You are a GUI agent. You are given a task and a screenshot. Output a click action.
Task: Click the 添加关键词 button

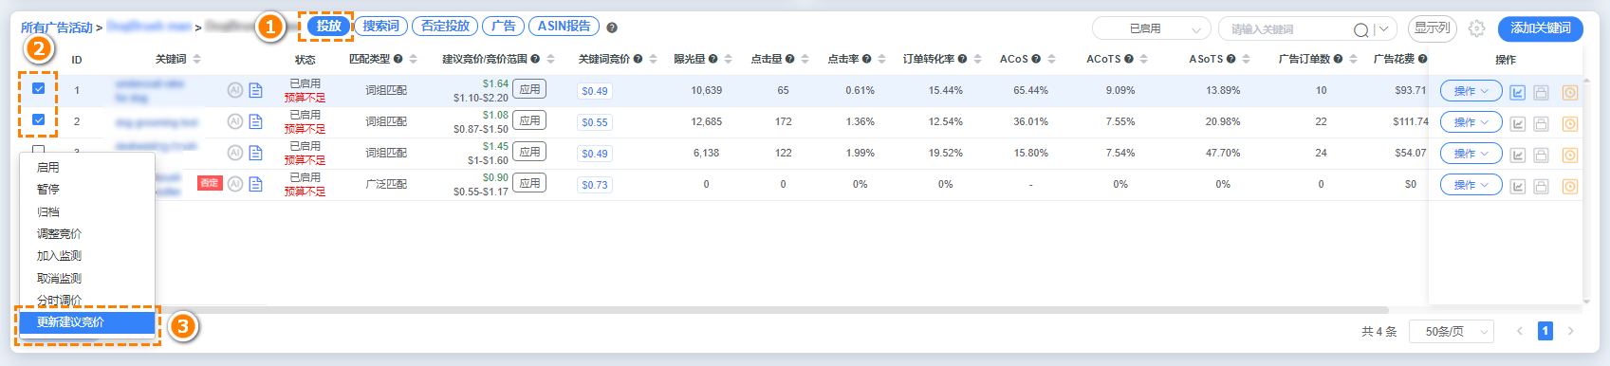(1541, 28)
